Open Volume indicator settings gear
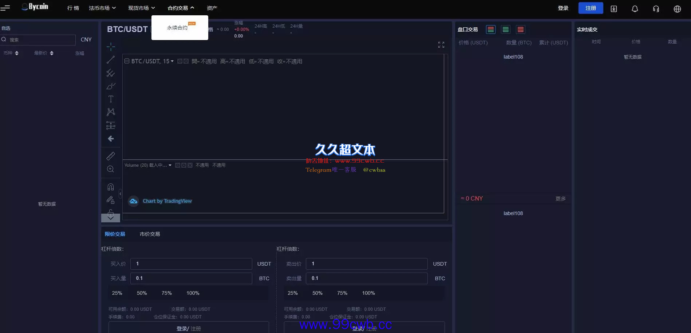This screenshot has width=691, height=333. [184, 165]
